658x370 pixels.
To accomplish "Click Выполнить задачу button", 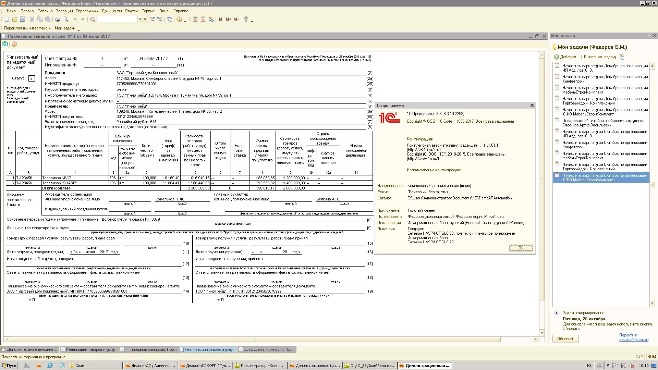I will pos(600,57).
